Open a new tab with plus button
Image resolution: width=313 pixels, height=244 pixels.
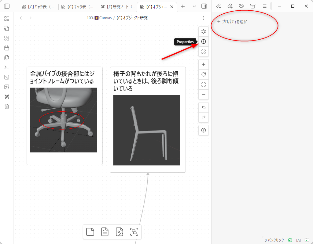point(183,6)
